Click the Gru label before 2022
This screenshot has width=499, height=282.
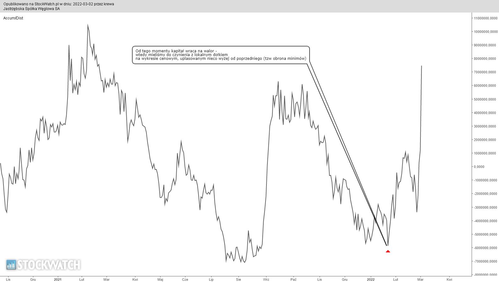click(345, 279)
